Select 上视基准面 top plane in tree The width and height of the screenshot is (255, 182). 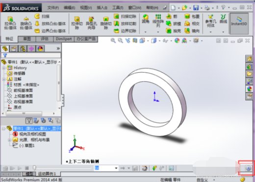pos(23,96)
